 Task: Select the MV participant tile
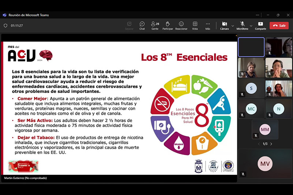coord(265,164)
